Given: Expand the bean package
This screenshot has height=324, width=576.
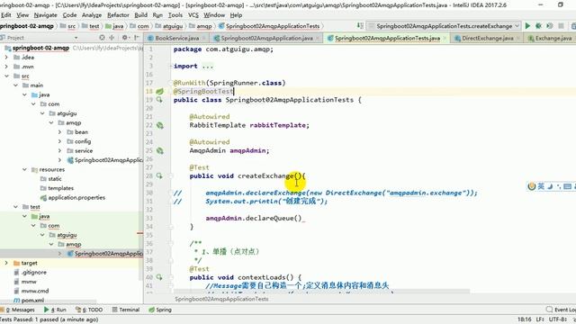Looking at the screenshot, I should 60,132.
